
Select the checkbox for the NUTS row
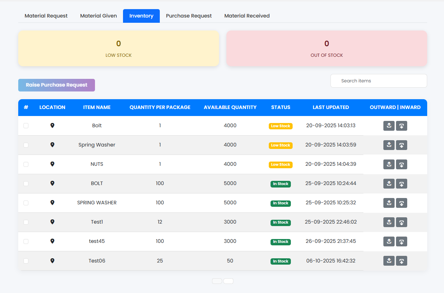pos(26,164)
